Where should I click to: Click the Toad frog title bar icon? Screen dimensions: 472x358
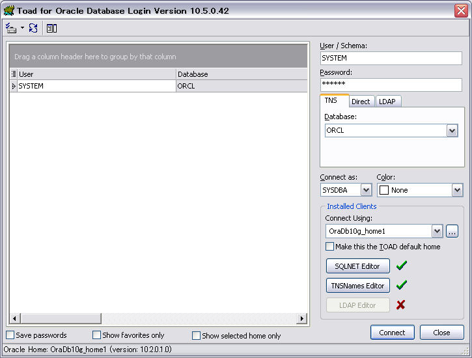pos(8,10)
